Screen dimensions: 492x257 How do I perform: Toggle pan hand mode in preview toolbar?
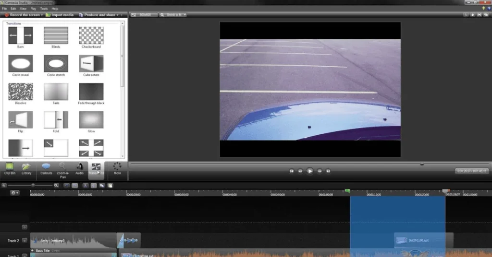[473, 15]
